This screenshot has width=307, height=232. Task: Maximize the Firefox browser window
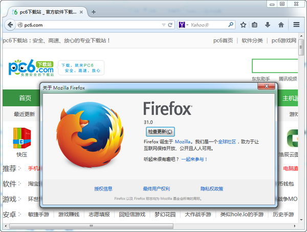[x=282, y=4]
